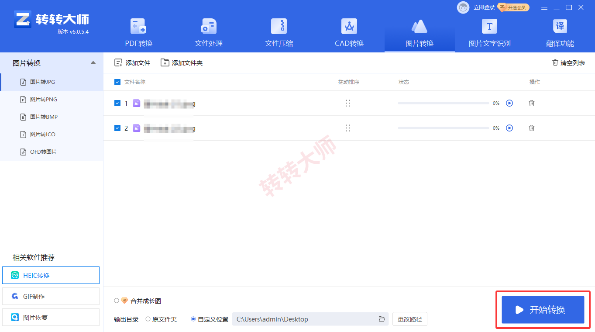Click the output path field C:\Users\admin\Desktop
Screen dimensions: 595x332
click(310, 319)
